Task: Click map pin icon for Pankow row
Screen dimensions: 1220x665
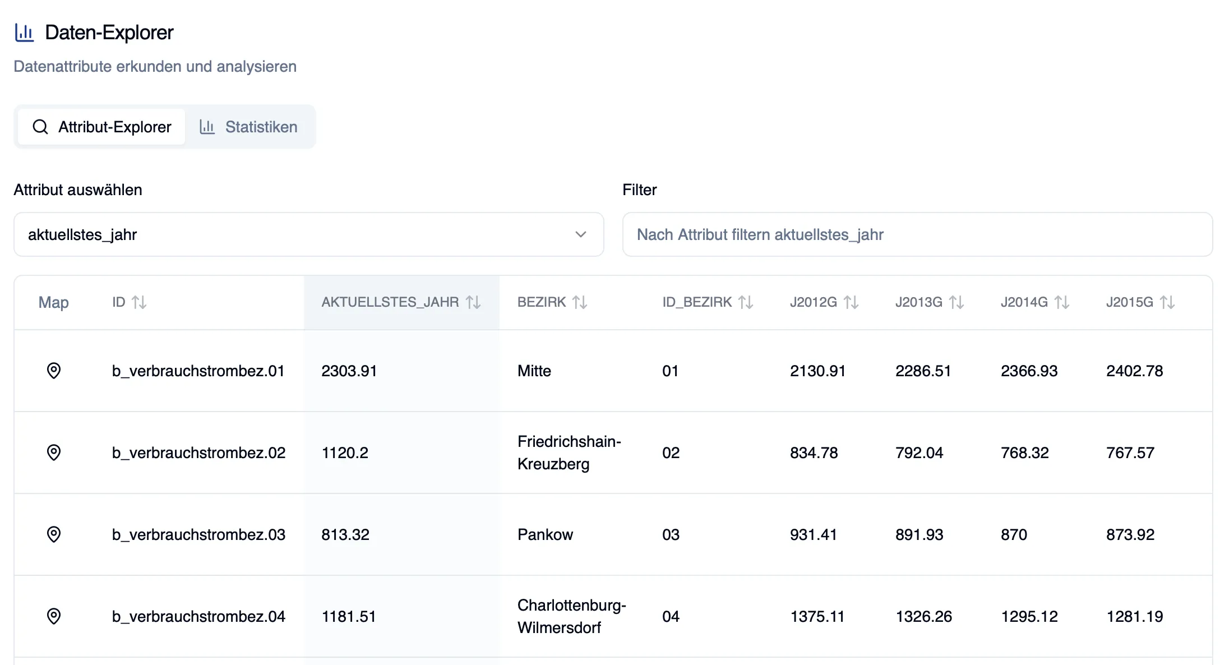Action: coord(53,534)
